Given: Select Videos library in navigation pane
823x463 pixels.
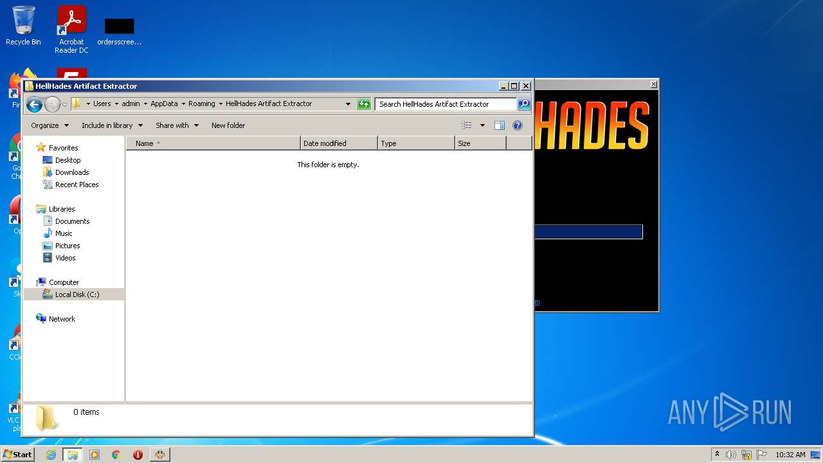Looking at the screenshot, I should (65, 257).
